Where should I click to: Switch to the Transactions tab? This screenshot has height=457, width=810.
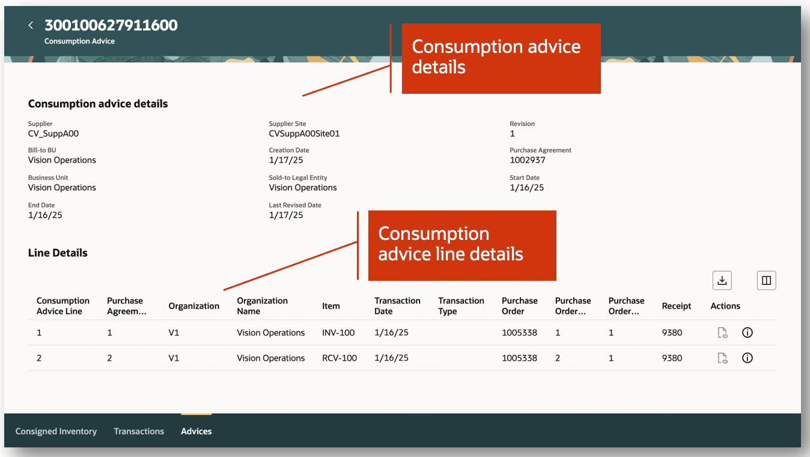tap(139, 431)
